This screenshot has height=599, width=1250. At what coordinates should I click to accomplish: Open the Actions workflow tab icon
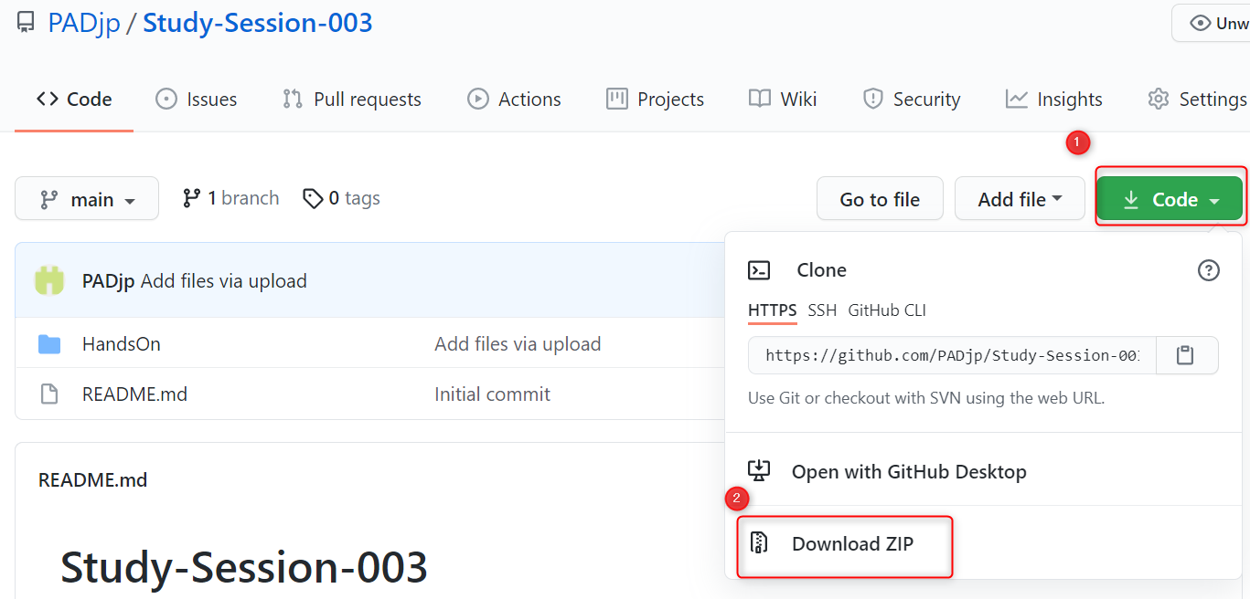[476, 99]
